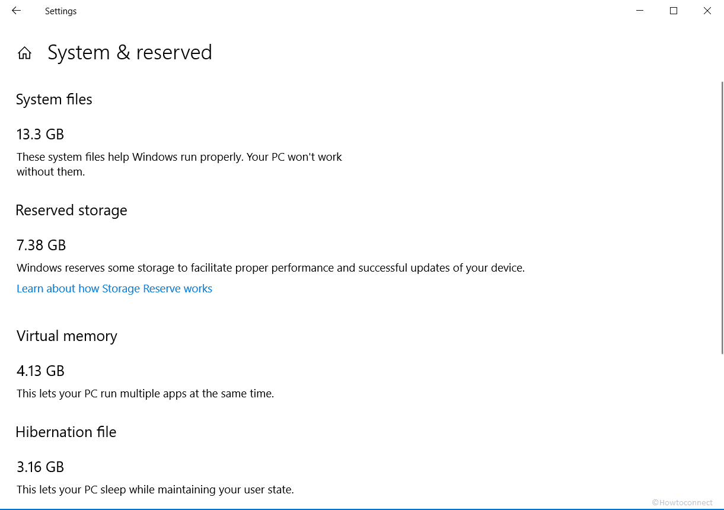
Task: Click the 7.38 GB reserved storage value
Action: [x=41, y=246]
